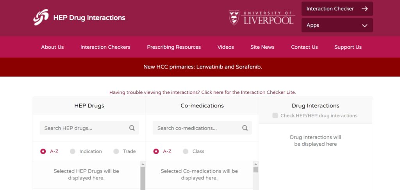Select the Trade radio button
Screen dimensions: 400x190
(x=116, y=151)
